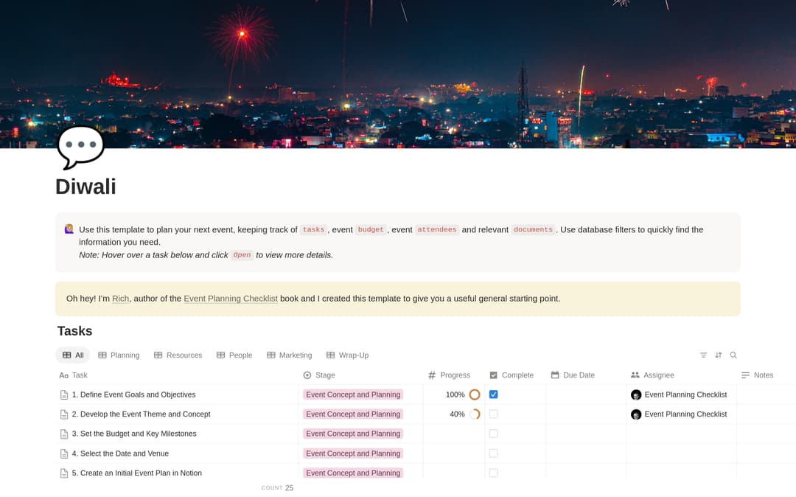Open the filter icon in Tasks toolbar
Image resolution: width=796 pixels, height=497 pixels.
coord(703,355)
